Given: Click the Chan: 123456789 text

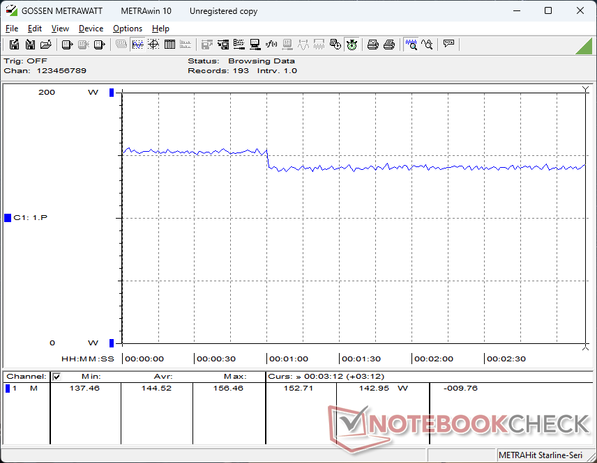Looking at the screenshot, I should [x=45, y=71].
